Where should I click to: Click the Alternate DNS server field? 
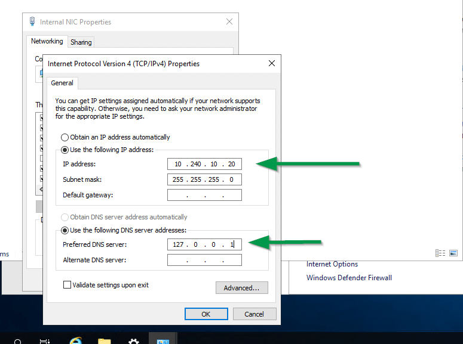(x=204, y=260)
